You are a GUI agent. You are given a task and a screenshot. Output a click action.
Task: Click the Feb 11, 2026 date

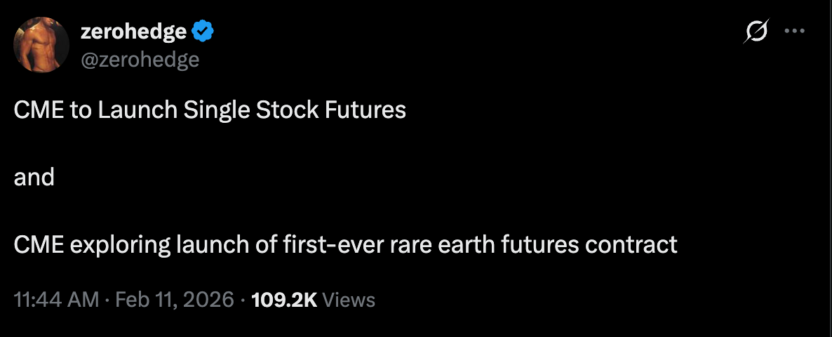[175, 300]
